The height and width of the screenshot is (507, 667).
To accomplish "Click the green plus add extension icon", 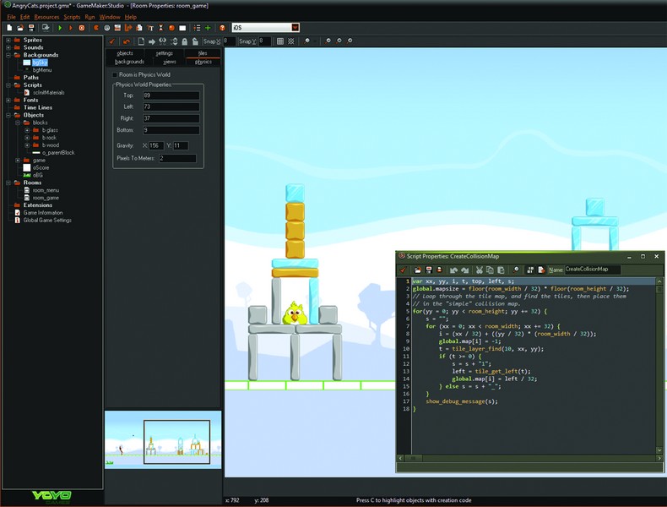I will (208, 28).
